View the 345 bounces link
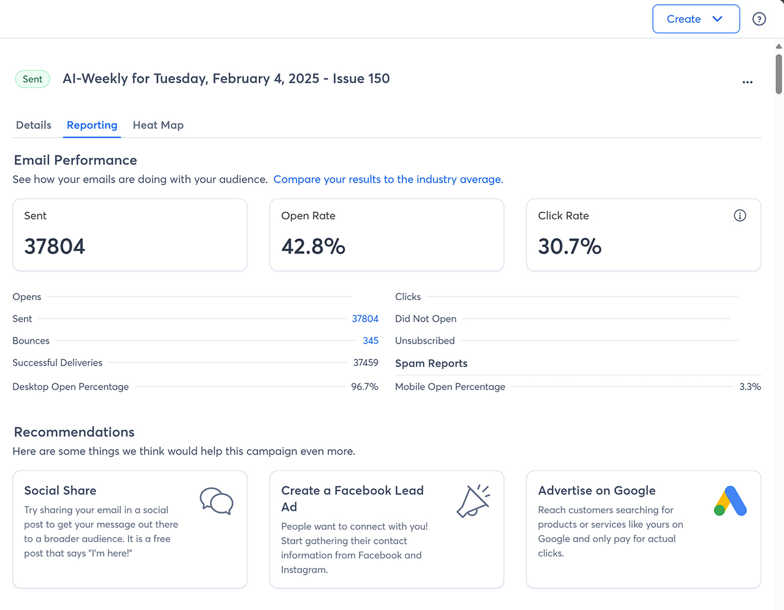Viewport: 784px width, 610px height. tap(371, 341)
